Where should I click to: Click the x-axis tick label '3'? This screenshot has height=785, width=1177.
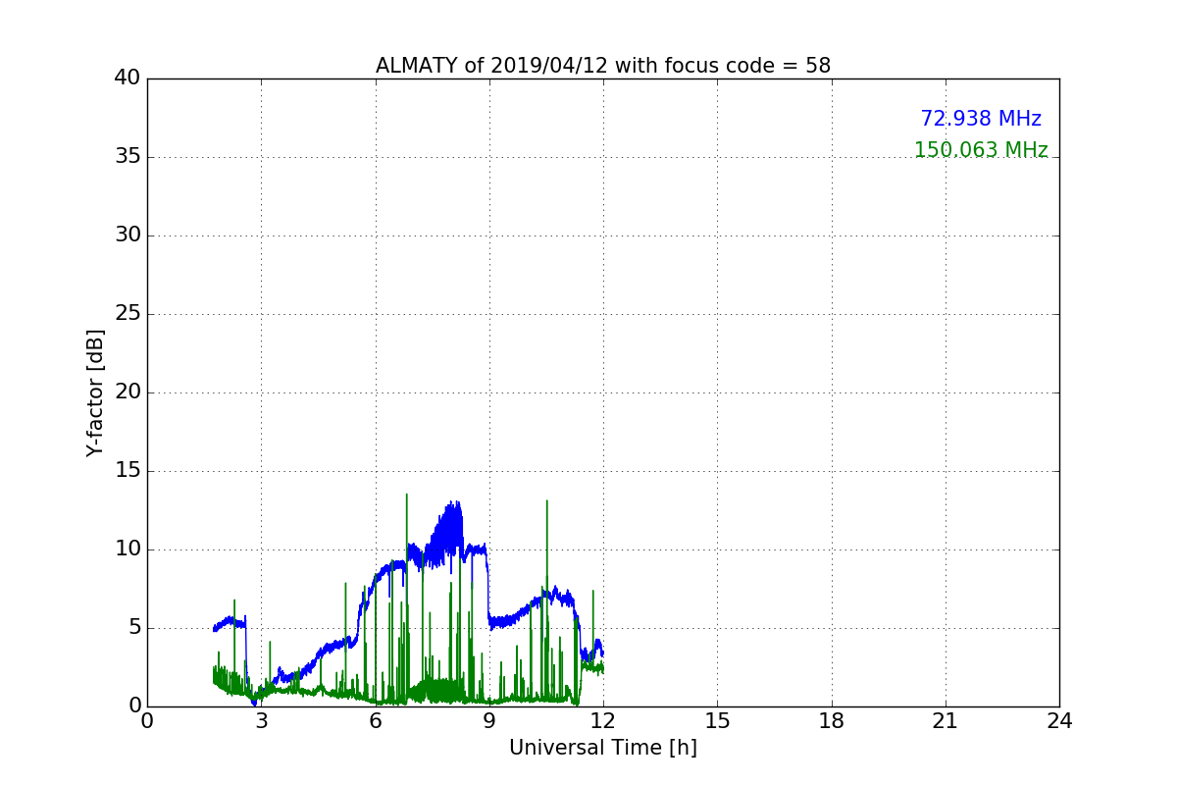coord(261,721)
